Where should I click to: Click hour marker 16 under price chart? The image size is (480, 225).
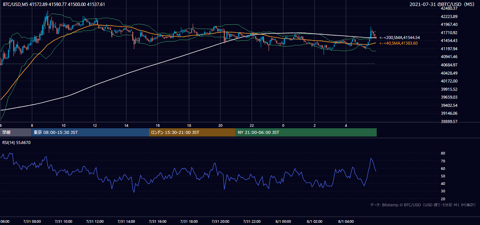coord(158,125)
